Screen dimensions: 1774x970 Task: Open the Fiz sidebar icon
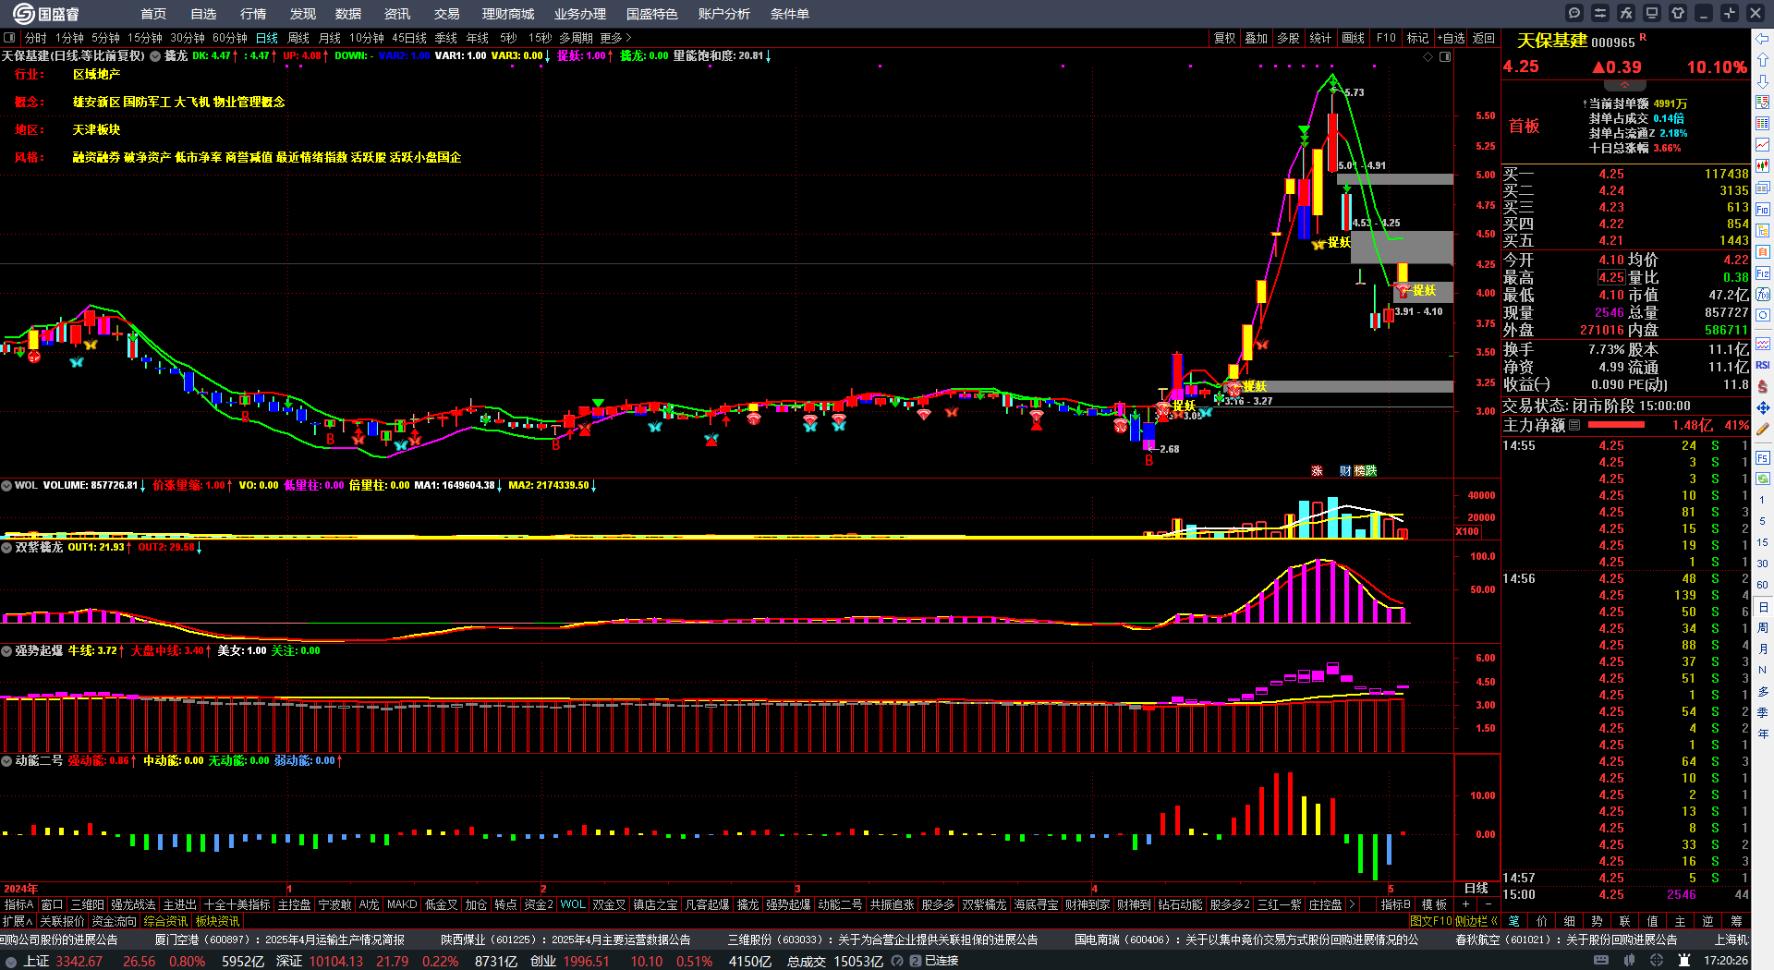pos(1763,273)
